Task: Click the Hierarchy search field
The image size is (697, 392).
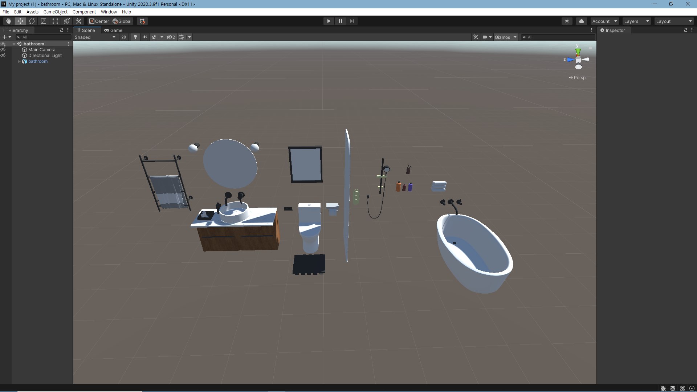Action: tap(44, 37)
